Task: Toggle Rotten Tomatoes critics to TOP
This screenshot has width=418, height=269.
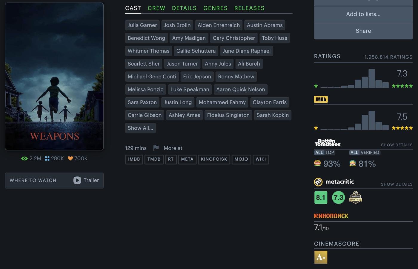Action: 330,153
